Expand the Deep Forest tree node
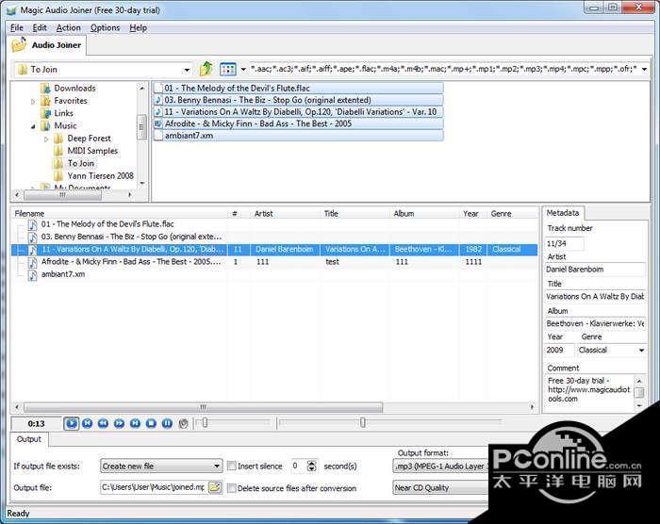Image resolution: width=660 pixels, height=524 pixels. (46, 139)
